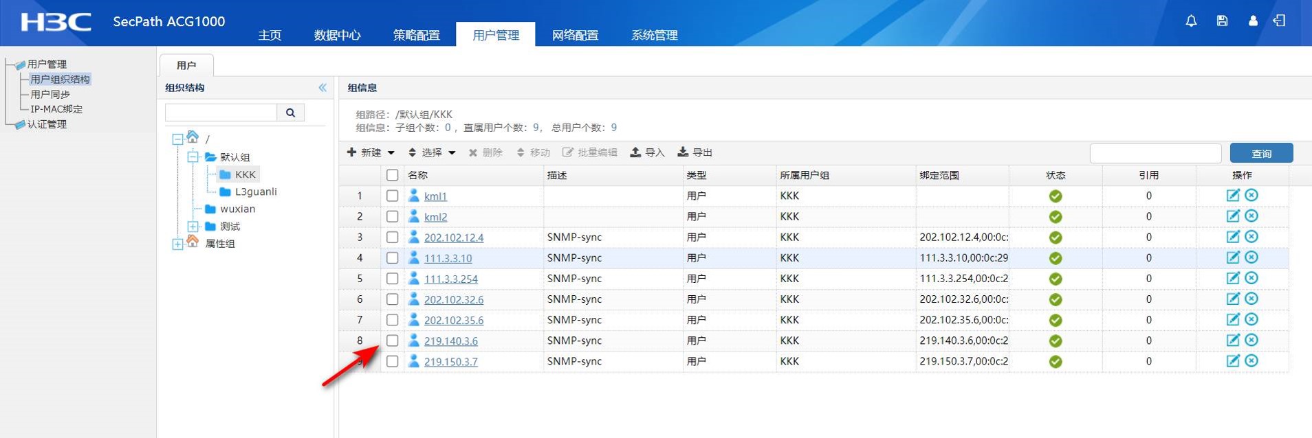Click delete icon for user kml1
Screen dimensions: 1312x438
click(x=1251, y=196)
